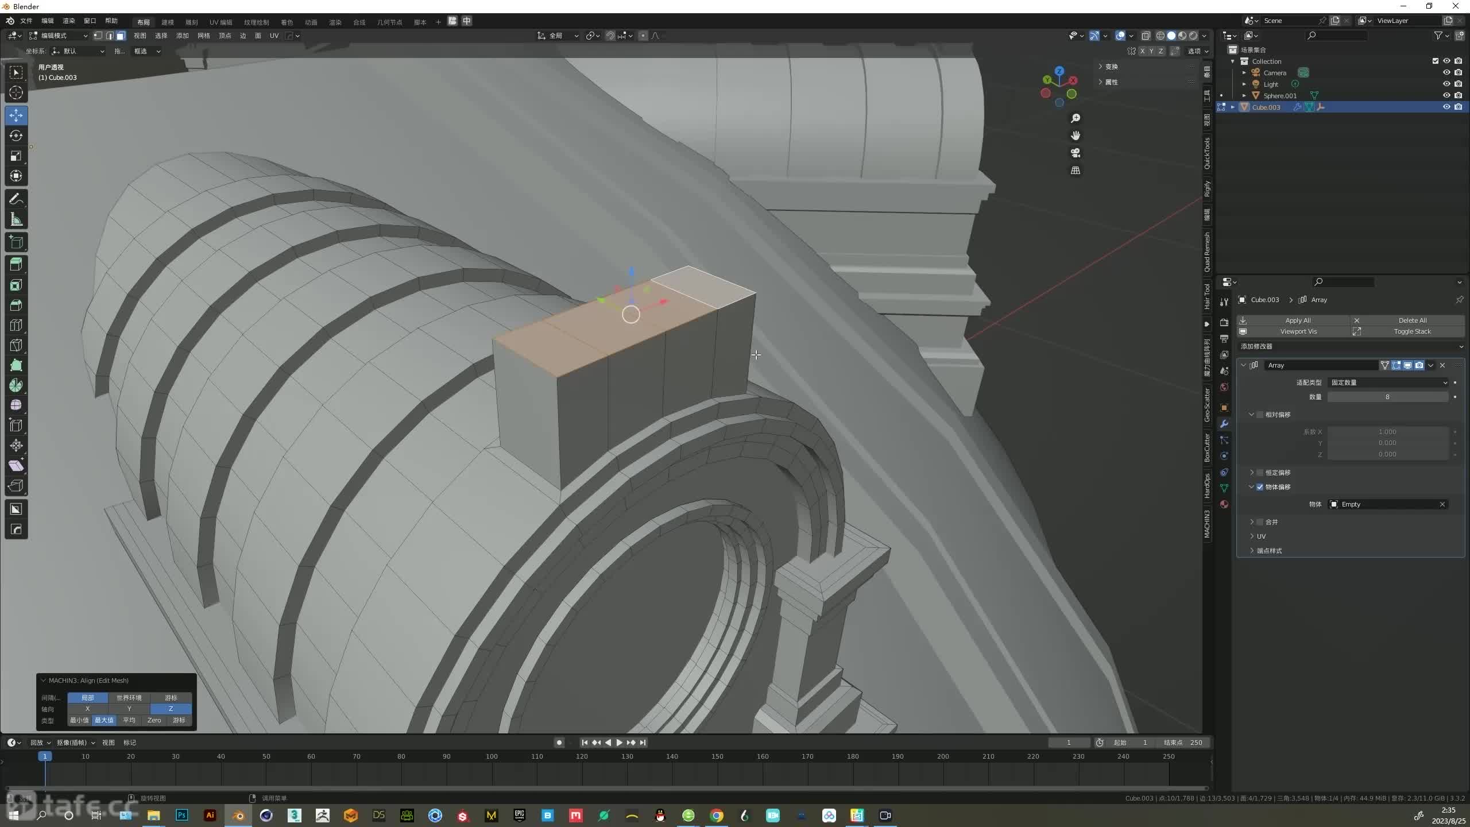Open edit mode (编辑模式) dropdown
The width and height of the screenshot is (1470, 827).
(59, 36)
